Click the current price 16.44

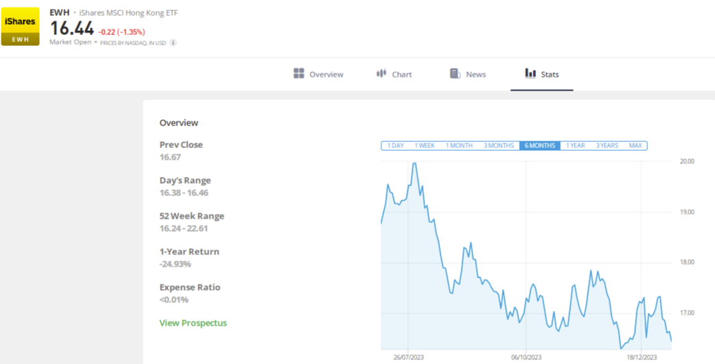71,29
